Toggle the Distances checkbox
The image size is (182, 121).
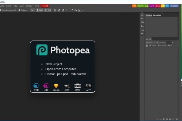pos(19,10)
